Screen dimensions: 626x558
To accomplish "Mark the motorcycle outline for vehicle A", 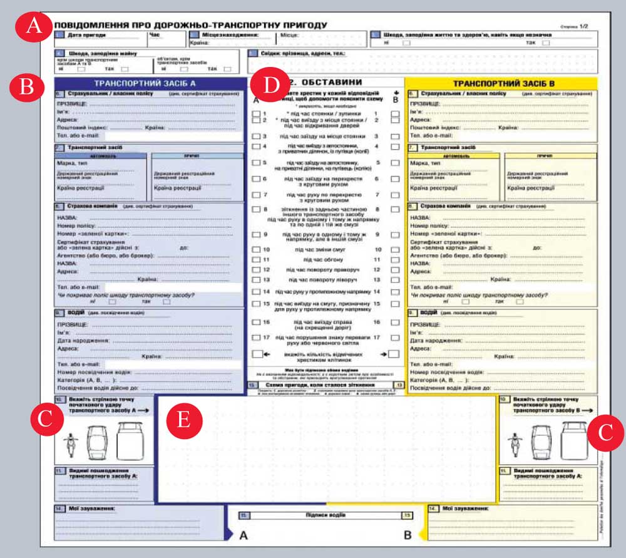I will pos(71,445).
